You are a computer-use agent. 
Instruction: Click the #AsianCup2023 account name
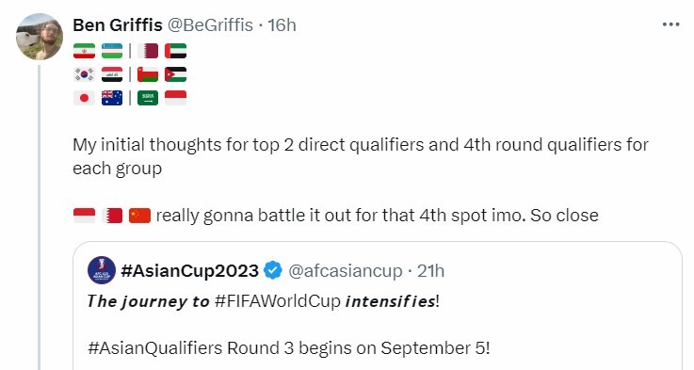click(x=190, y=270)
